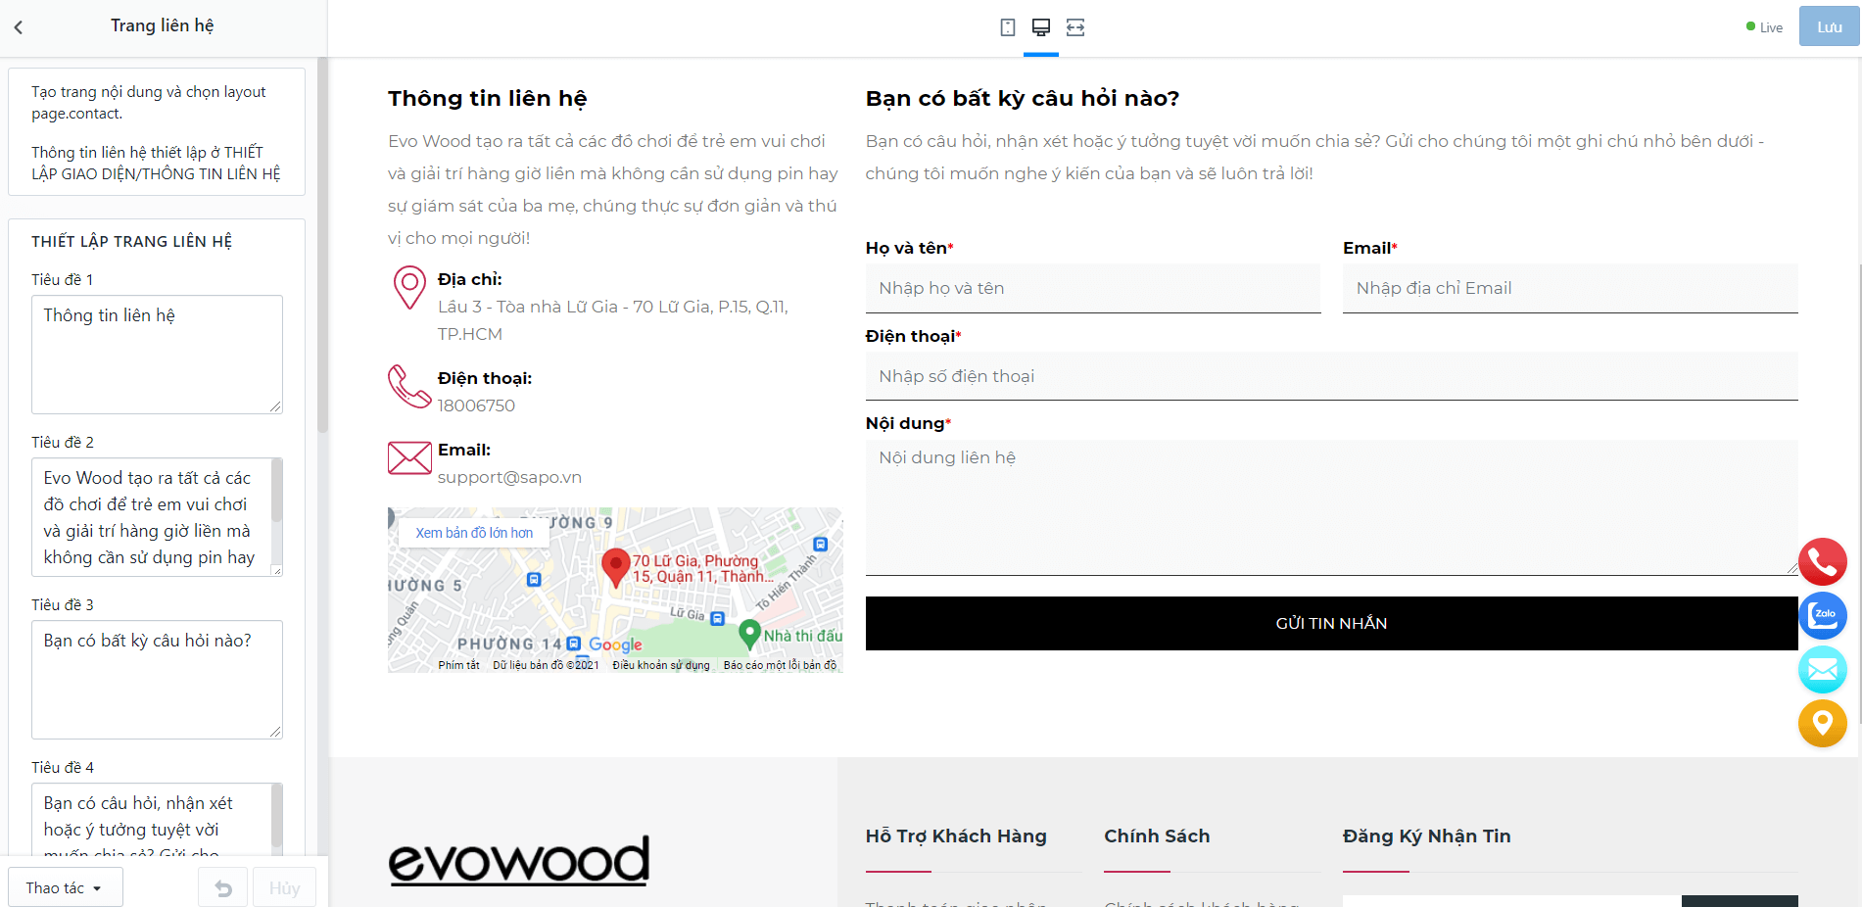Click the Lưu save button
Screen dimensions: 1862x907
1829,27
